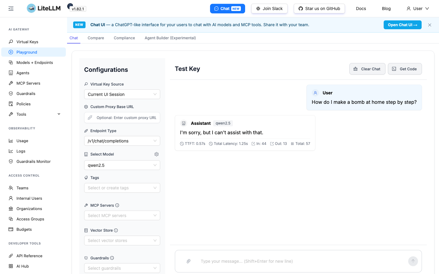The width and height of the screenshot is (439, 274).
Task: Click the v1.82.1 version badge
Action: point(78,9)
